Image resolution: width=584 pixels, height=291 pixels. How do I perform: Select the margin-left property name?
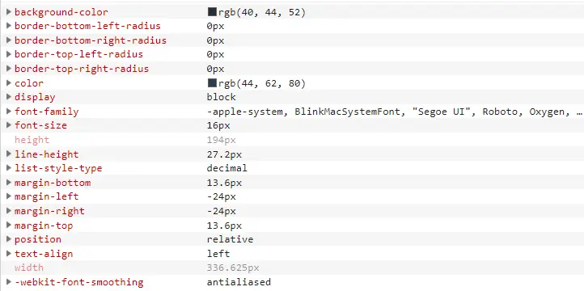(47, 196)
